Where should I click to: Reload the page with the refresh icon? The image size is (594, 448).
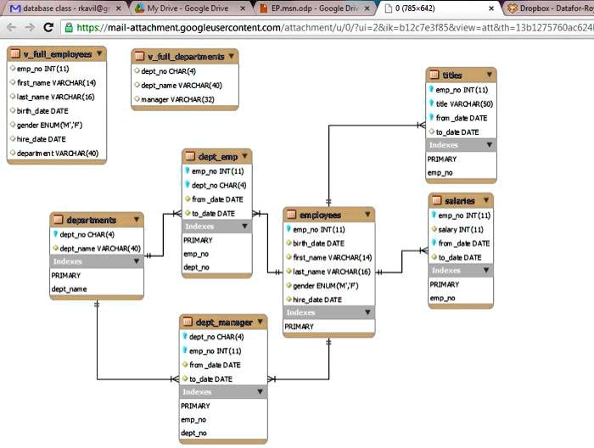click(x=48, y=27)
